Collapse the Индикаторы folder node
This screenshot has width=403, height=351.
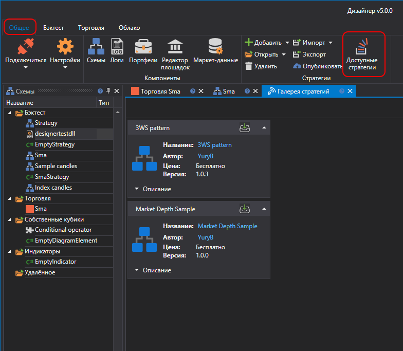(9, 251)
